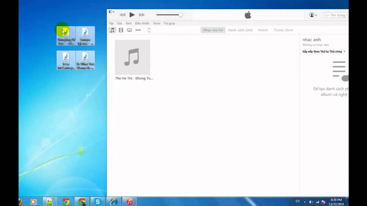Image resolution: width=367 pixels, height=206 pixels.
Task: Start playback with the Play button
Action: point(132,15)
